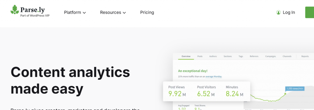314x110 pixels.
Task: Open the Platform menu
Action: click(75, 13)
